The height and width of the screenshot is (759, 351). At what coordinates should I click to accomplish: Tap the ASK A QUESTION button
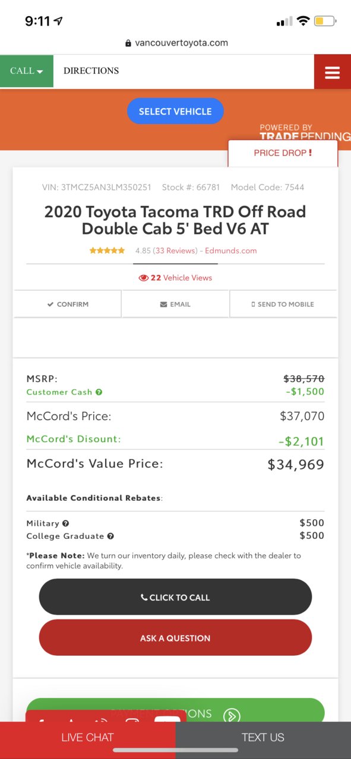click(175, 638)
